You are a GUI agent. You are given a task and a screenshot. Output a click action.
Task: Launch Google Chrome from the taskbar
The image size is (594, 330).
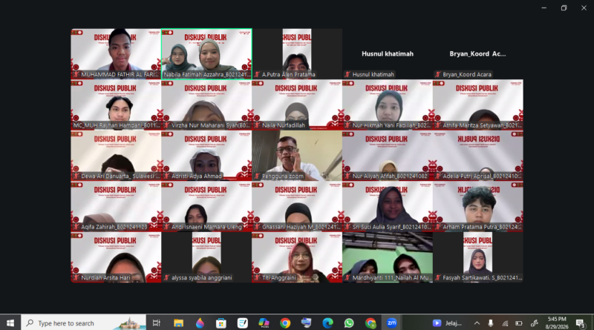click(x=285, y=323)
